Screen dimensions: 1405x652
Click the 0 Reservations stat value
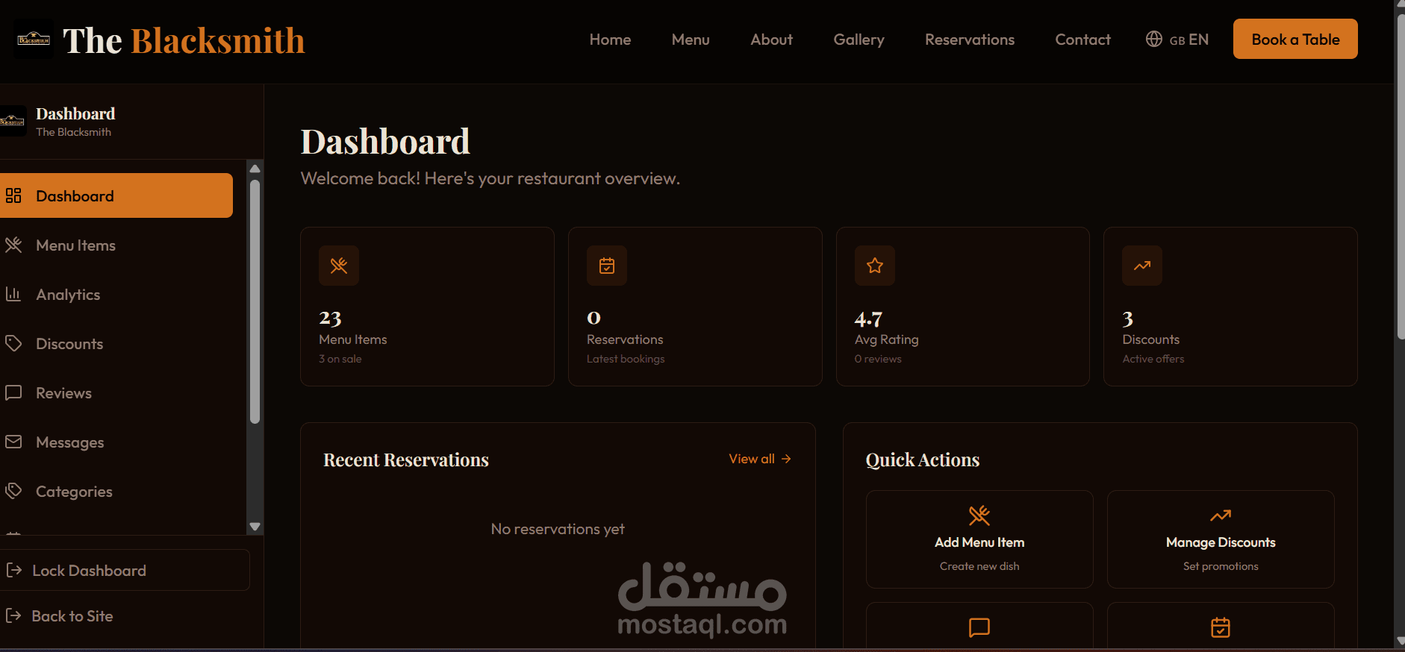tap(594, 319)
